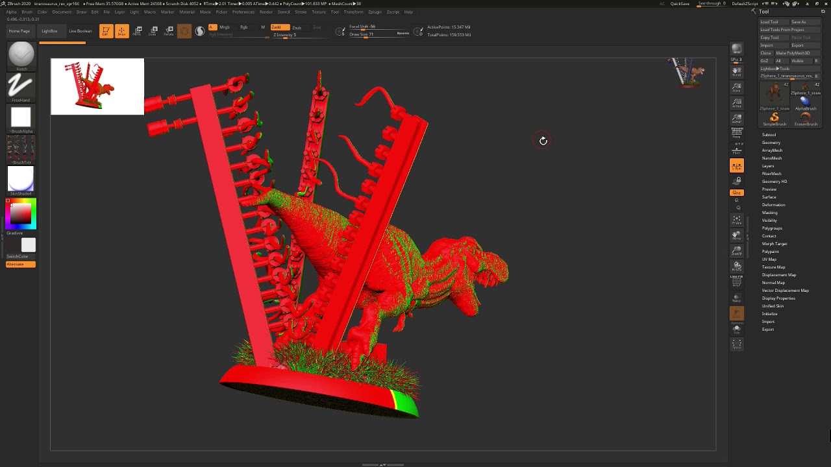Expand the Display Properties section
Viewport: 831px width, 467px height.
778,298
